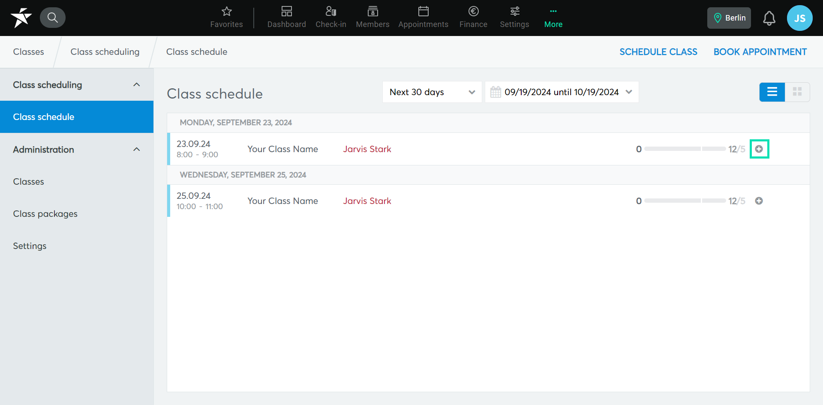Image resolution: width=823 pixels, height=405 pixels.
Task: Click 12/5 capacity on 25.09.24 row
Action: tap(736, 201)
